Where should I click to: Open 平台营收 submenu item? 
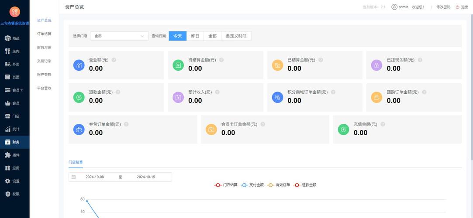click(x=45, y=88)
